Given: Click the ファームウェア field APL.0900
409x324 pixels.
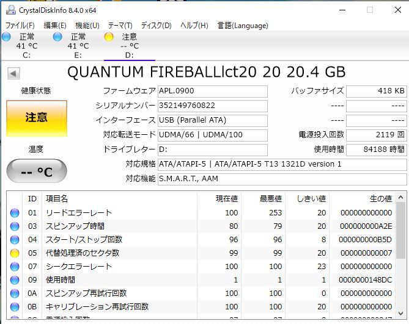Looking at the screenshot, I should (x=213, y=91).
